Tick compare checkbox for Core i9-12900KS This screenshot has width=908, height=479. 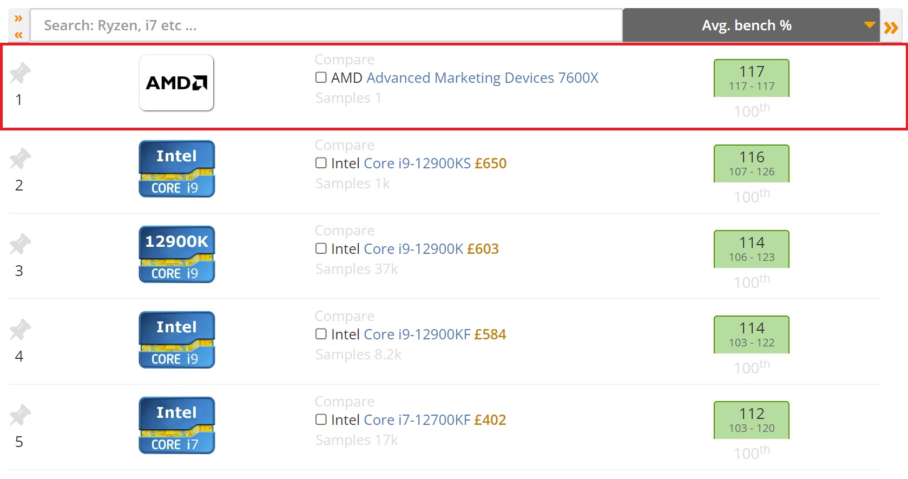pyautogui.click(x=321, y=163)
